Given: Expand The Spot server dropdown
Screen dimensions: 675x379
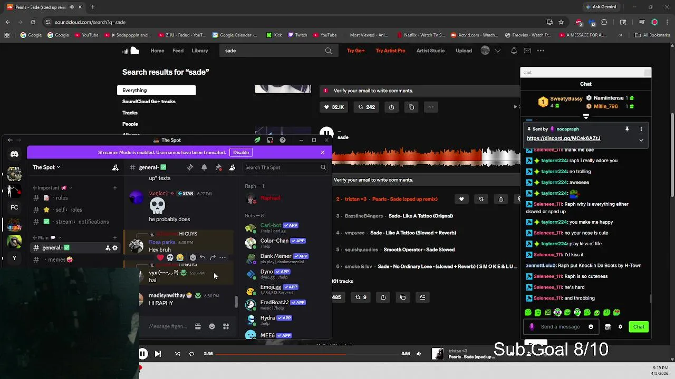Looking at the screenshot, I should (x=46, y=167).
